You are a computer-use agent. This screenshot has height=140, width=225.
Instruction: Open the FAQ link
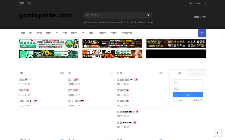pyautogui.click(x=191, y=3)
